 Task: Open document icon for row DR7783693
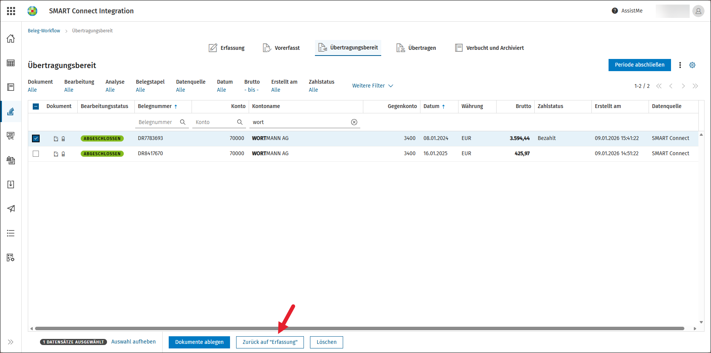[56, 138]
